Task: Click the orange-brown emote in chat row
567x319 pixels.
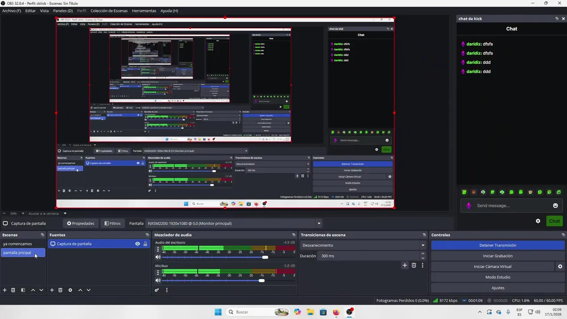Action: pos(474,192)
